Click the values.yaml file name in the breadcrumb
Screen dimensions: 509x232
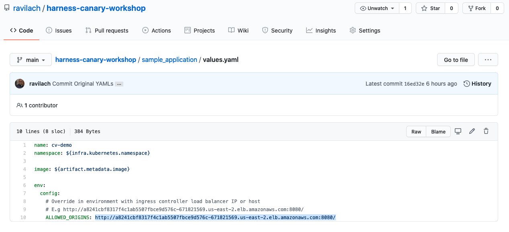point(221,60)
